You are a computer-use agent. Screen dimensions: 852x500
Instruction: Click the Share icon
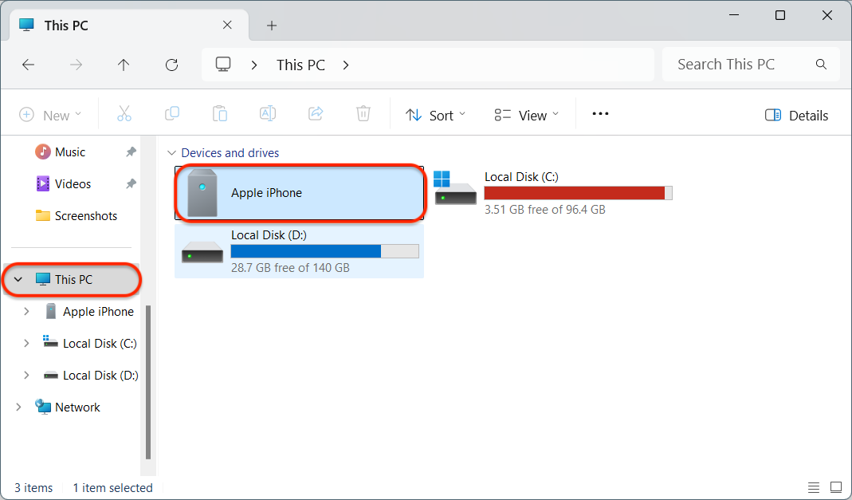(x=316, y=114)
